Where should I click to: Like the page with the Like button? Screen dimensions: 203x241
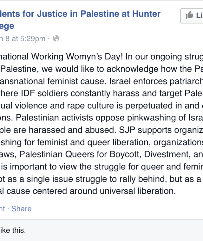pyautogui.click(x=192, y=15)
